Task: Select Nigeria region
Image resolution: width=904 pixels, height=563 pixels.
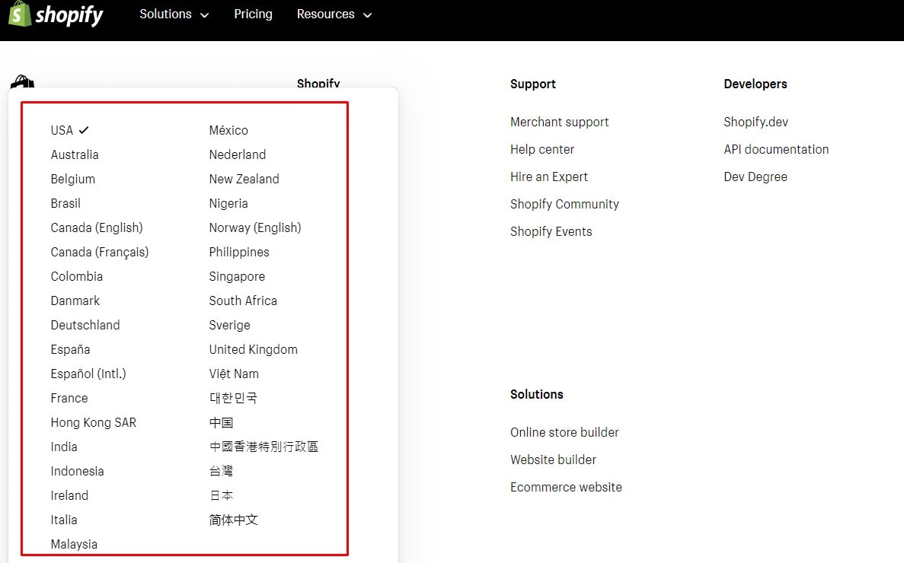Action: point(228,203)
